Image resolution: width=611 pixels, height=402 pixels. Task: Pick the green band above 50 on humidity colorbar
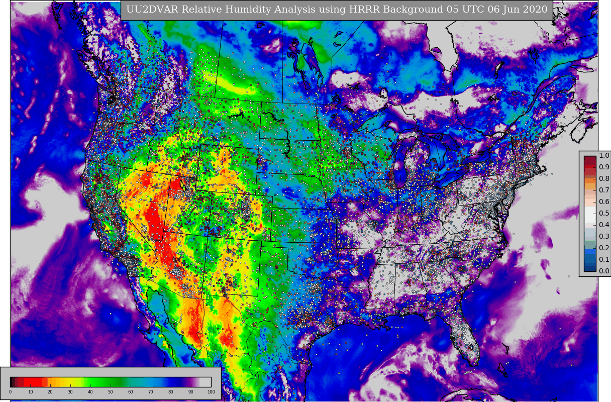click(111, 382)
